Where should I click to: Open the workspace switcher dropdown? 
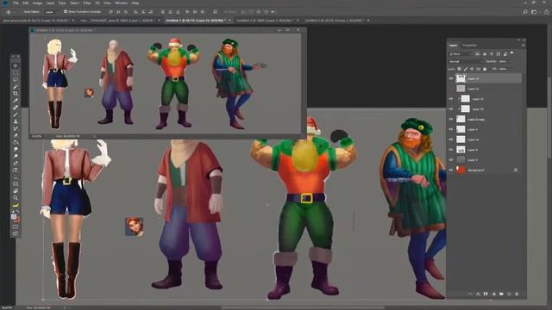click(535, 11)
